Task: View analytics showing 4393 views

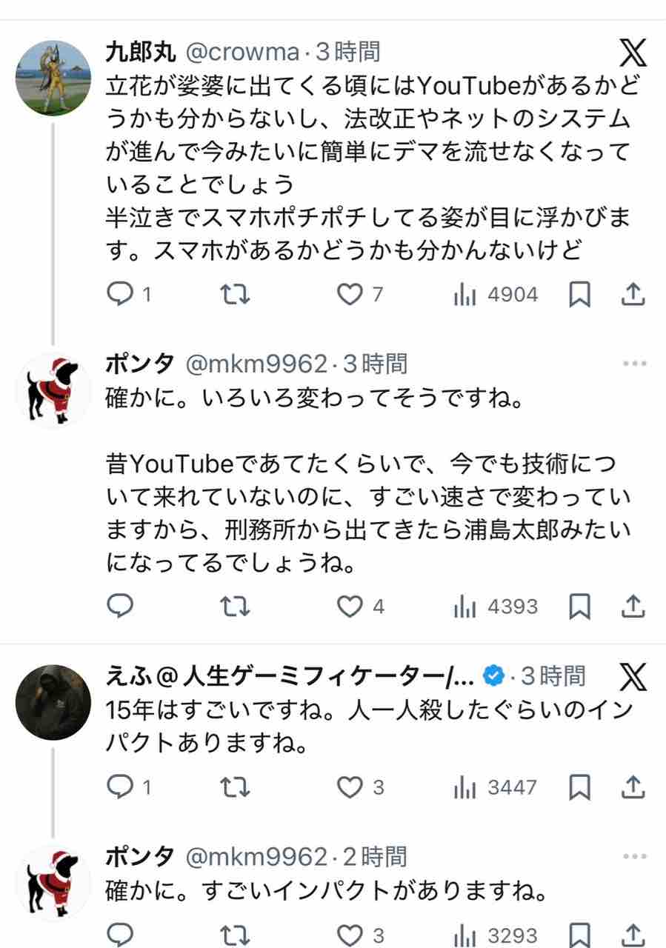Action: pos(496,607)
